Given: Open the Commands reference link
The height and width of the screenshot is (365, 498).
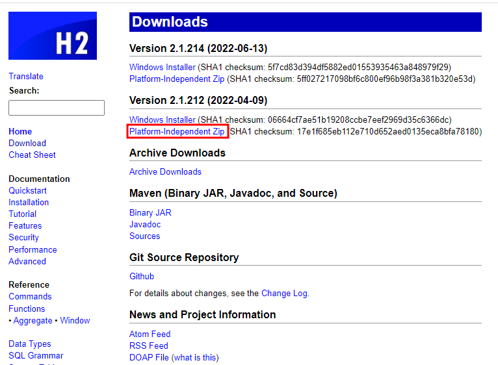Looking at the screenshot, I should click(30, 296).
